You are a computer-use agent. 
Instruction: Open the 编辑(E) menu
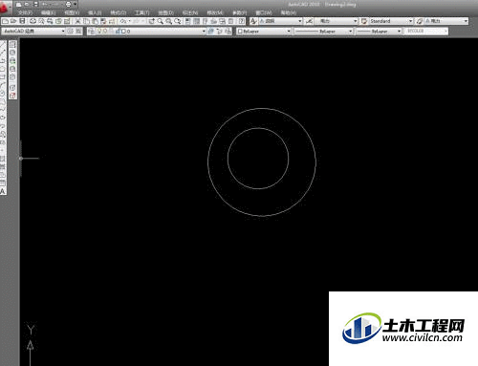tap(48, 12)
